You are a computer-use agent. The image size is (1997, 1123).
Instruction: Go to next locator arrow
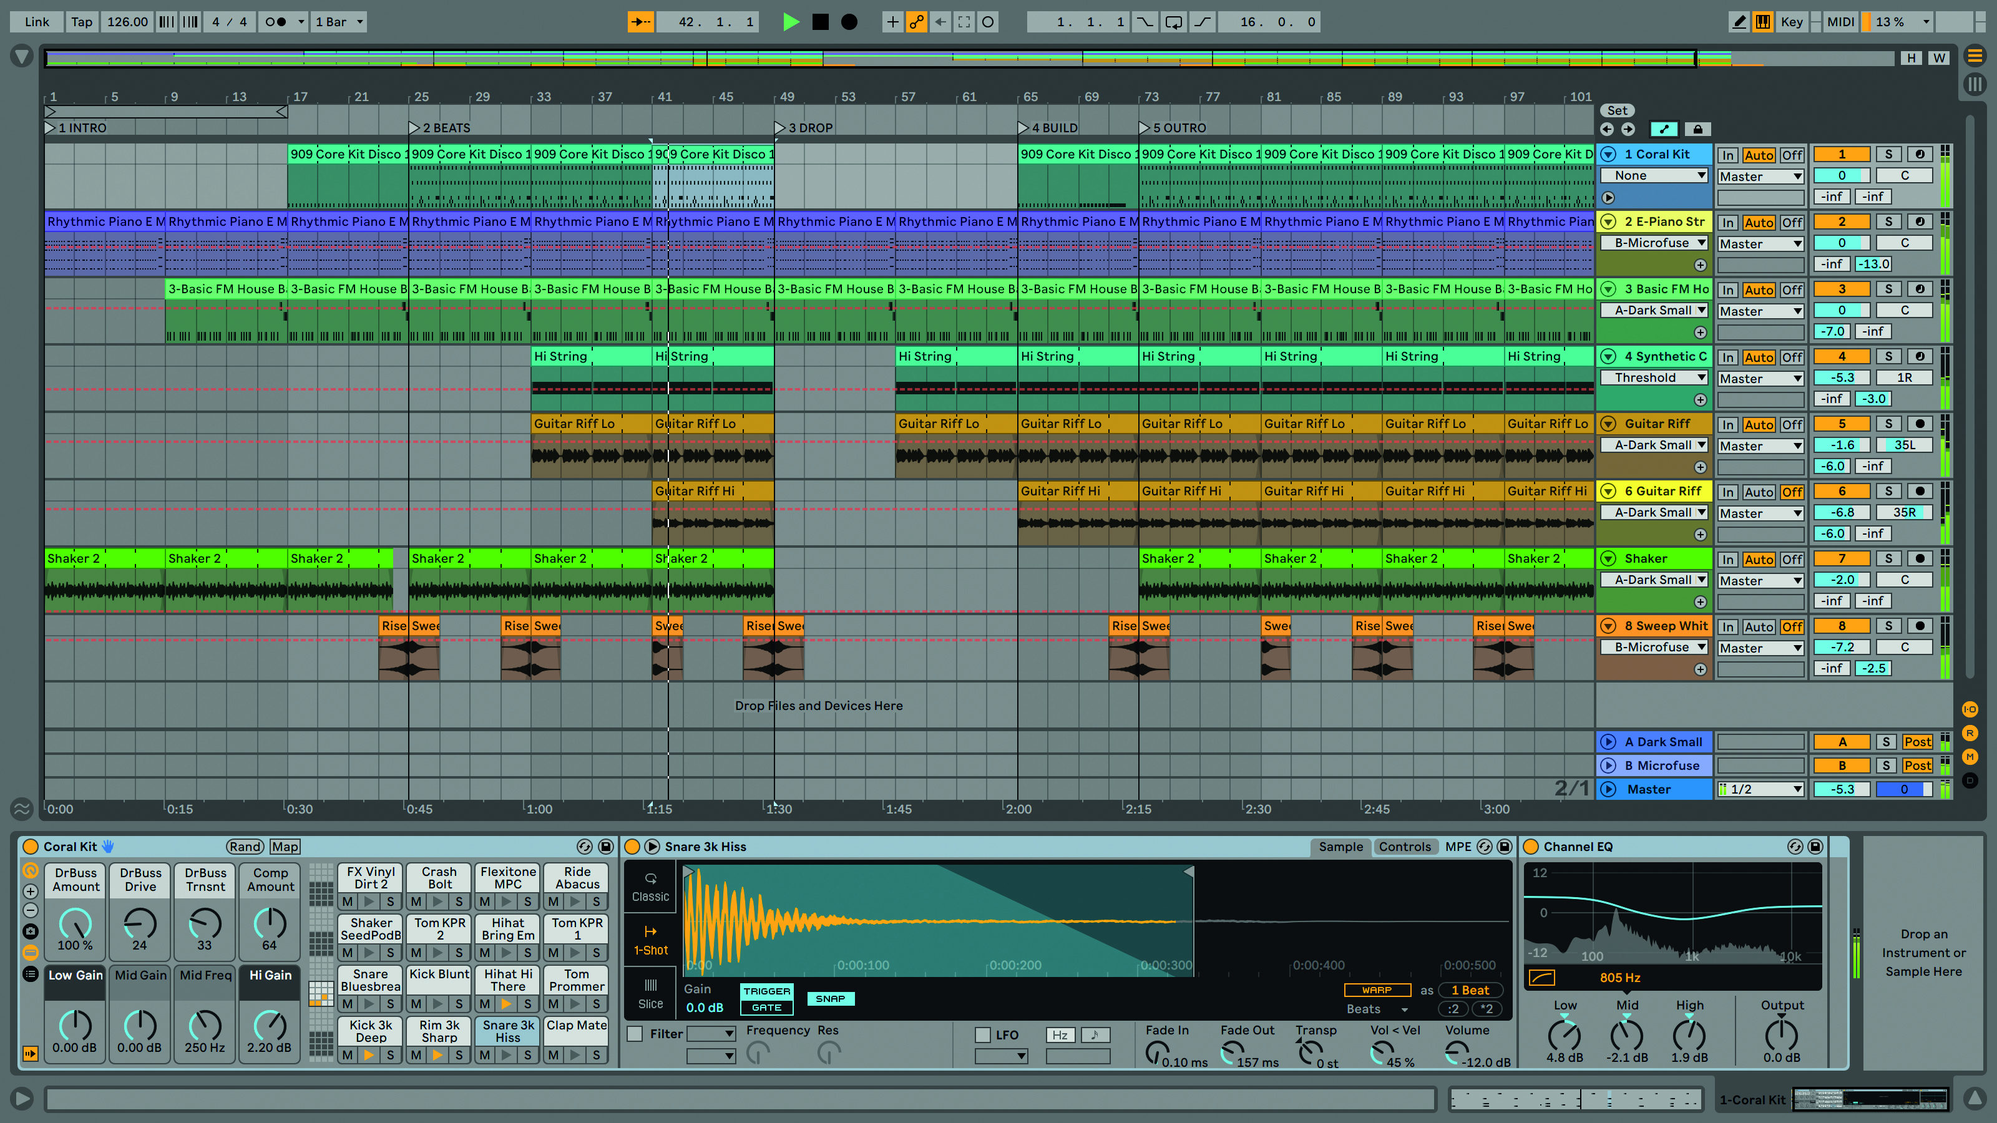coord(1628,129)
